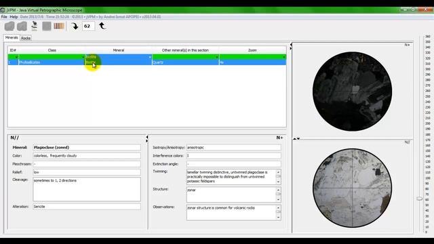The image size is (434, 244).
Task: Click the vertical rotation angle slider handle
Action: click(419, 199)
